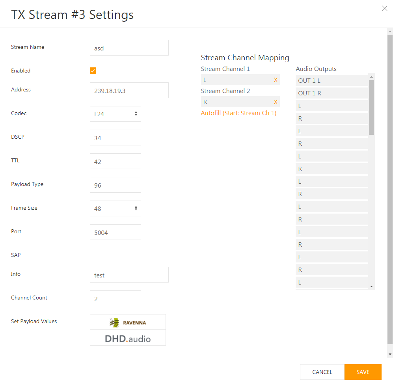Screen dimensions: 393x385
Task: Focus the Stream Name input field
Action: (129, 48)
